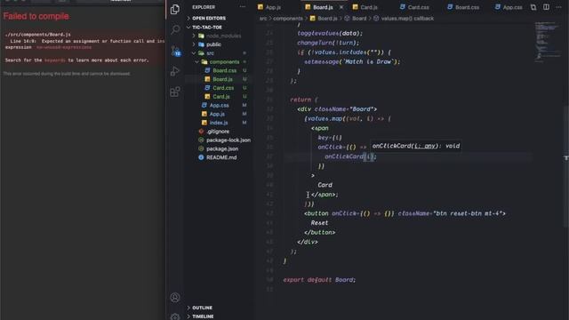This screenshot has height=320, width=569.
Task: Collapse the components folder
Action: coord(224,62)
